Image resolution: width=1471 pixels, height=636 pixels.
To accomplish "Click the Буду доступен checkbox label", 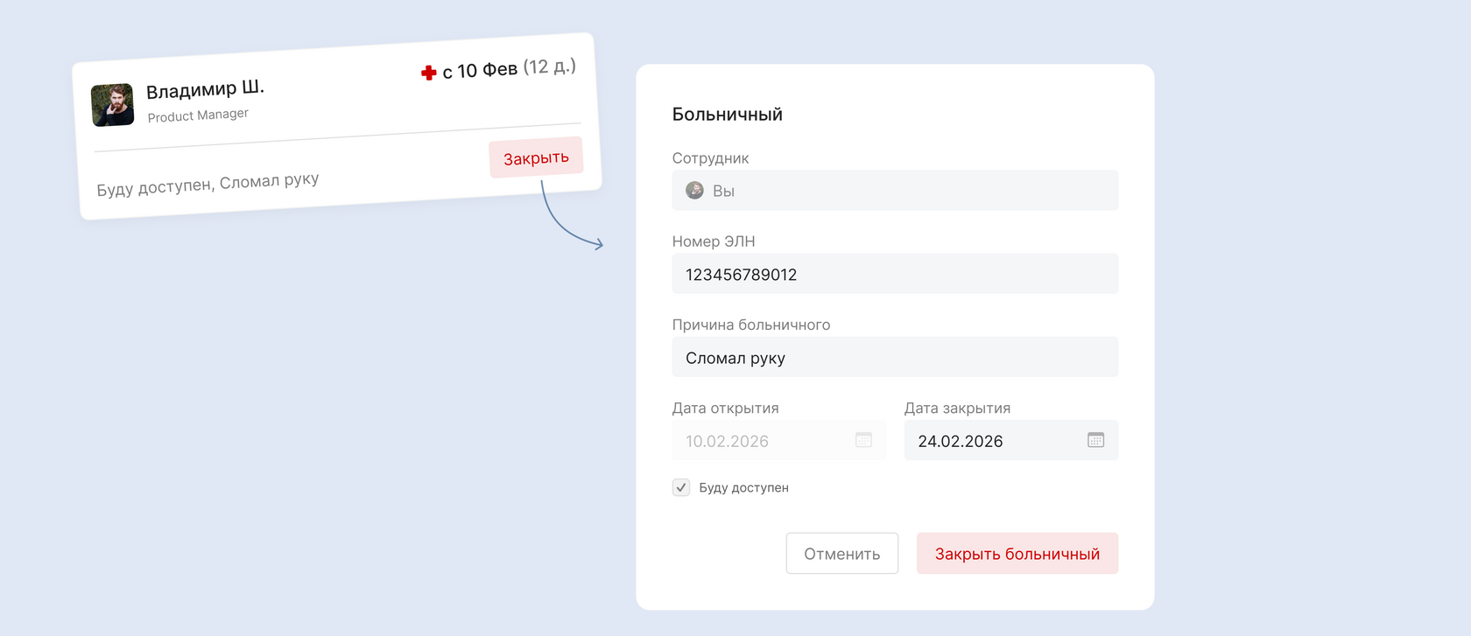I will tap(743, 488).
